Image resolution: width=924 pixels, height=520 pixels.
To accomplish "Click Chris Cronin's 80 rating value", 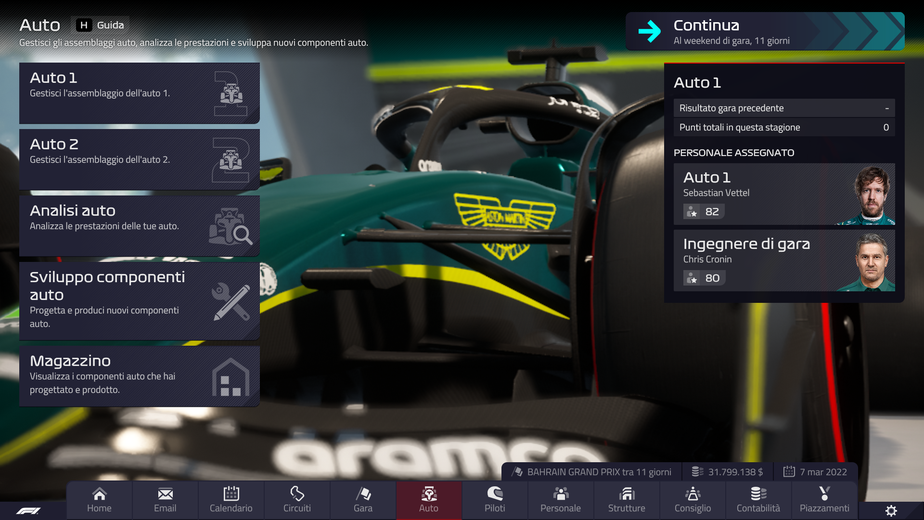I will (x=712, y=278).
